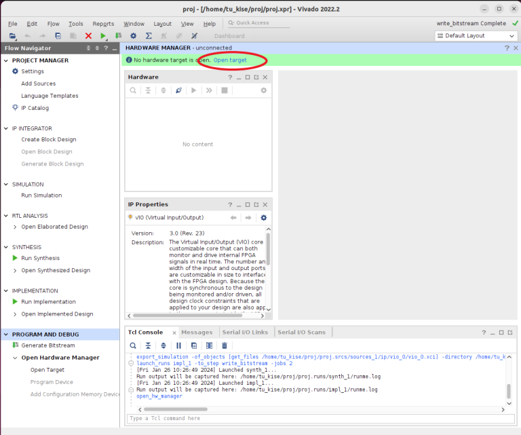Open settings via main toolbar gear icon
This screenshot has height=435, width=521.
[x=133, y=36]
